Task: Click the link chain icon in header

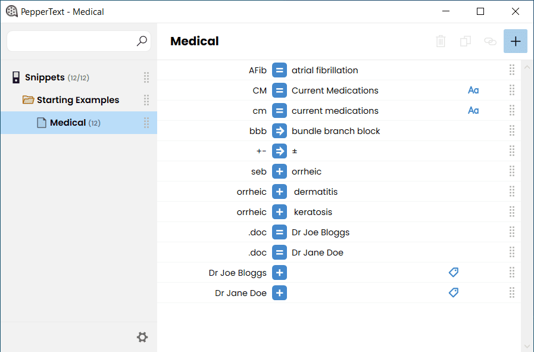Action: point(490,41)
